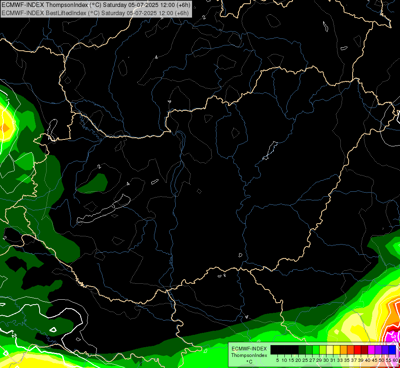Click legend tick value '55'

389,360
